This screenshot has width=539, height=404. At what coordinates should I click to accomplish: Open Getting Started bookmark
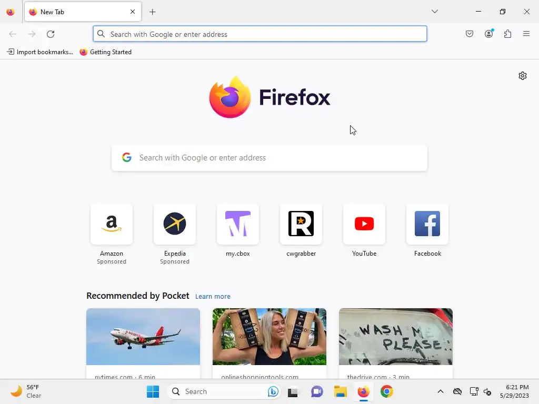(x=105, y=52)
